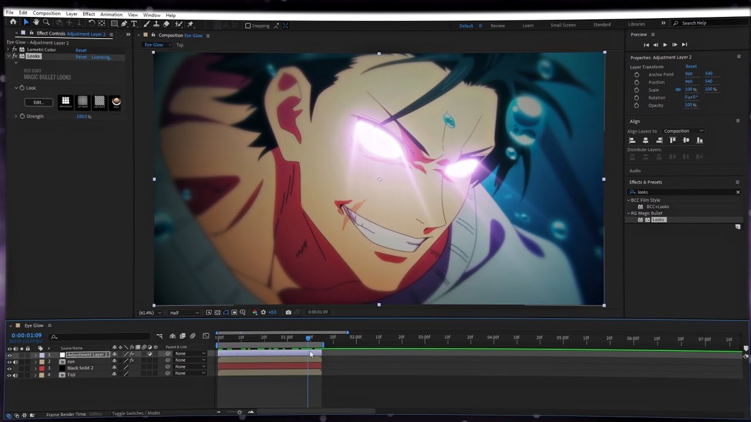The width and height of the screenshot is (751, 422).
Task: Click the Adjustment Layer 2 label color swatch
Action: pyautogui.click(x=42, y=355)
